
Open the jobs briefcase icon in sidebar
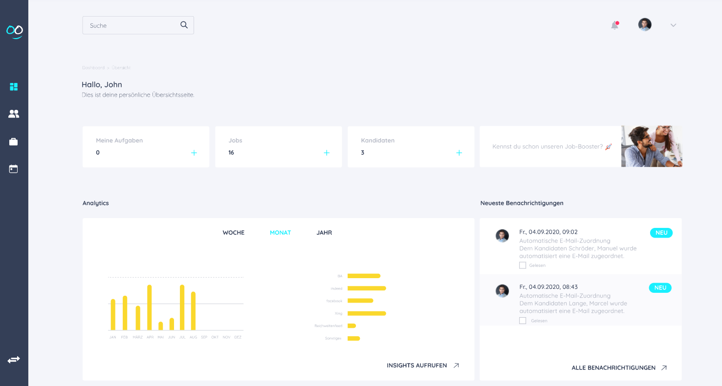tap(14, 142)
